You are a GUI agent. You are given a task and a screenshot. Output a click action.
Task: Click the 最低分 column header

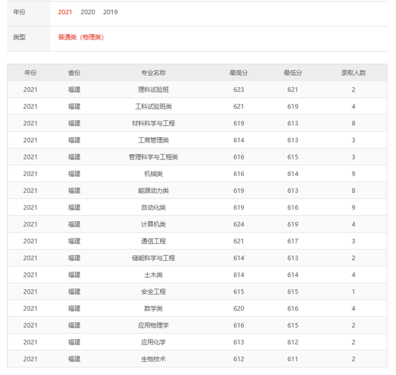point(293,73)
